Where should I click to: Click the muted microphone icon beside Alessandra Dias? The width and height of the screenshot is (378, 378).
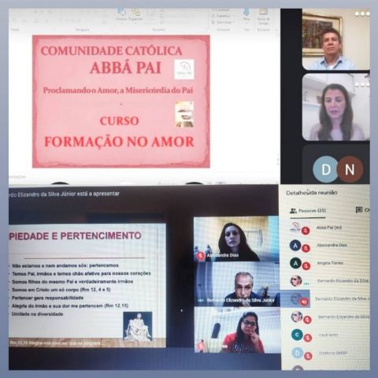click(x=306, y=248)
